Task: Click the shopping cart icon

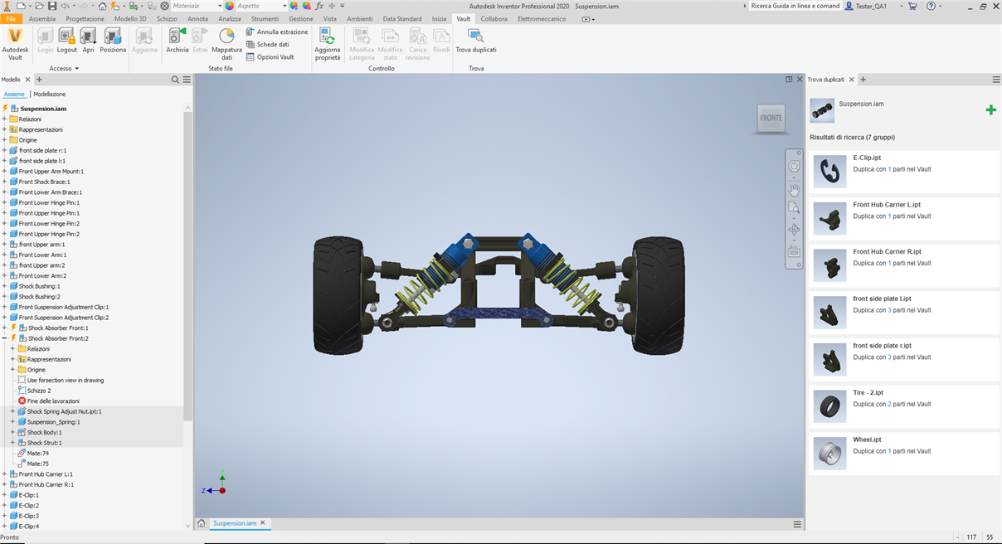Action: [x=913, y=6]
